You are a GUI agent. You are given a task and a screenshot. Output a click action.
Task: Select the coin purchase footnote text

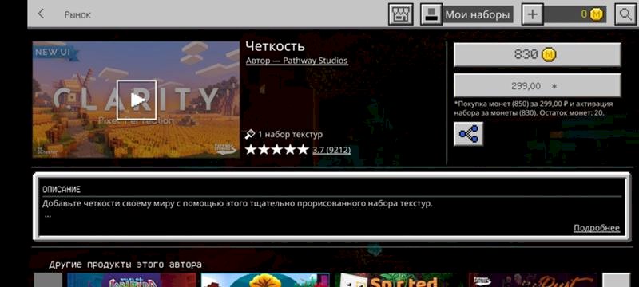pyautogui.click(x=534, y=108)
